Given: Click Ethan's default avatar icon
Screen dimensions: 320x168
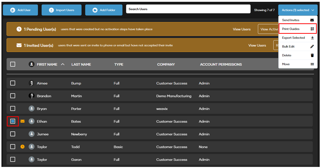Looking at the screenshot, I should coord(31,121).
